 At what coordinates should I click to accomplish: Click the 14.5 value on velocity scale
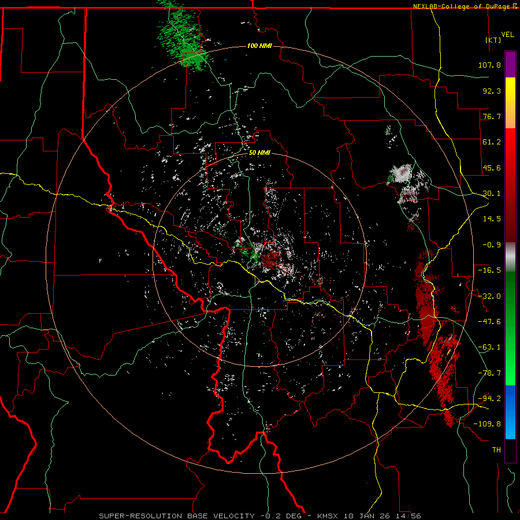492,219
